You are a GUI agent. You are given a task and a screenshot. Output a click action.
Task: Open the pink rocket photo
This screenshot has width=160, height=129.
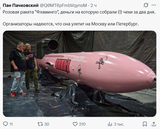(79, 74)
